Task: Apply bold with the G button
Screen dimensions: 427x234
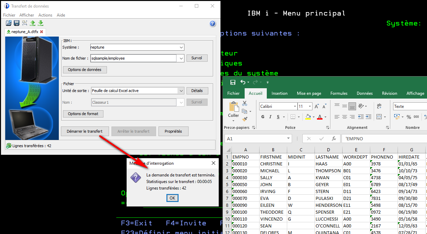Action: pos(263,117)
